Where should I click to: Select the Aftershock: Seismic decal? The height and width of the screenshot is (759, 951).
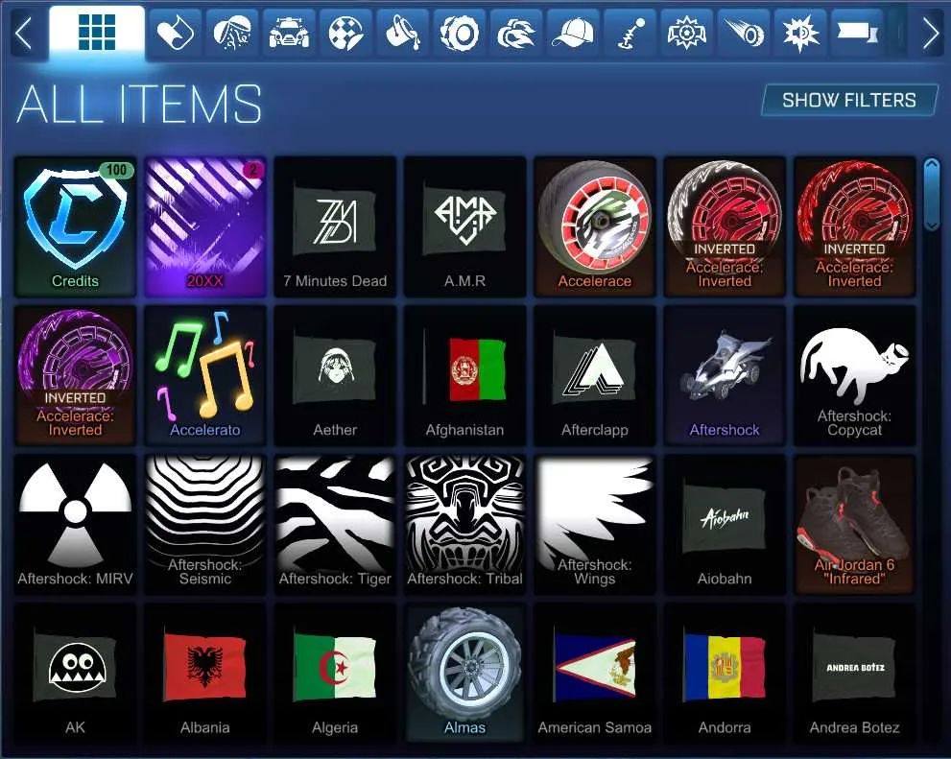click(205, 524)
